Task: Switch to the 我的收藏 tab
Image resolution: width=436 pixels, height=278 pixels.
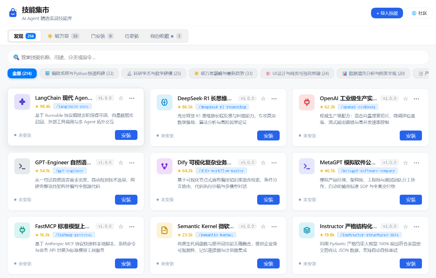Action: point(166,36)
